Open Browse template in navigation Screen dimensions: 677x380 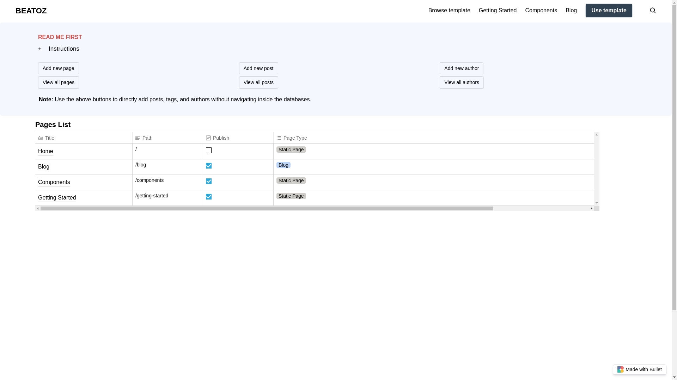pos(449,11)
